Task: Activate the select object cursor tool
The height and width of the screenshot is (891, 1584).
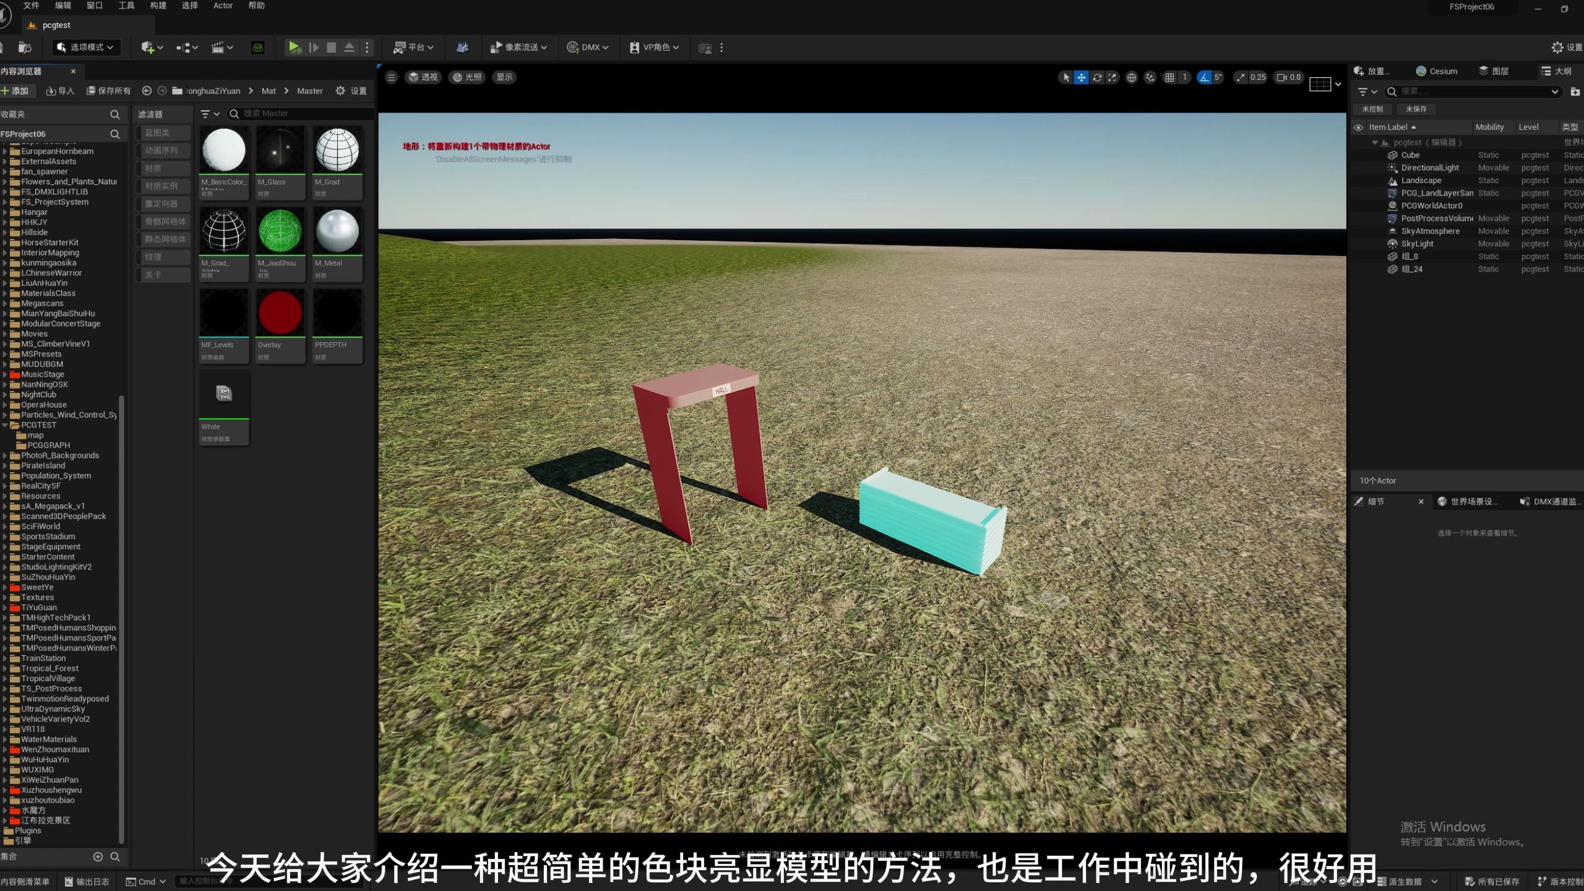Action: pos(1065,77)
